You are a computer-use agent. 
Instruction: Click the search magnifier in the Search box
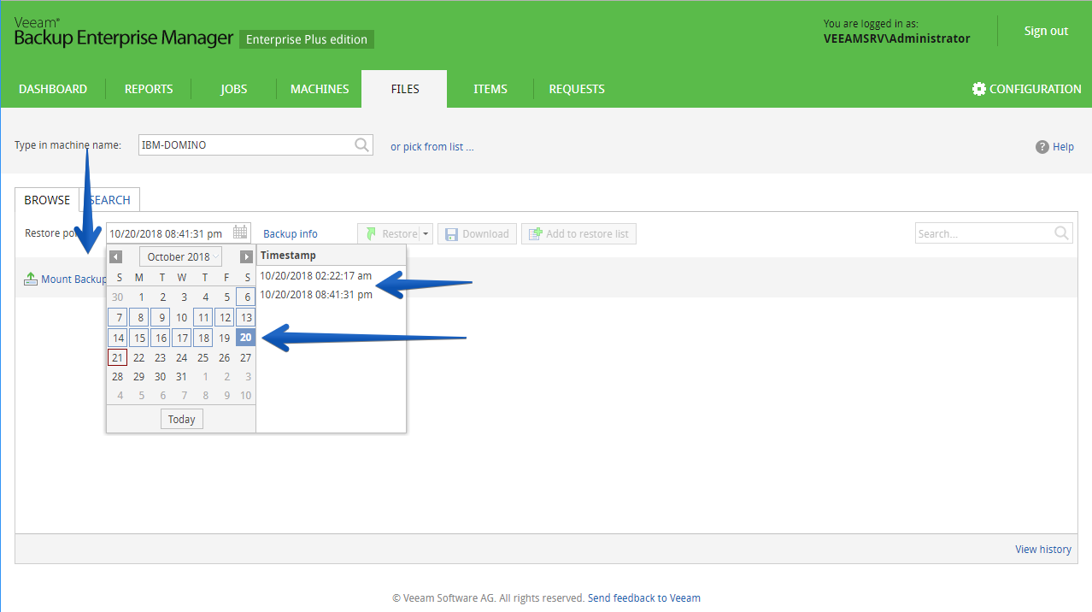tap(1061, 233)
